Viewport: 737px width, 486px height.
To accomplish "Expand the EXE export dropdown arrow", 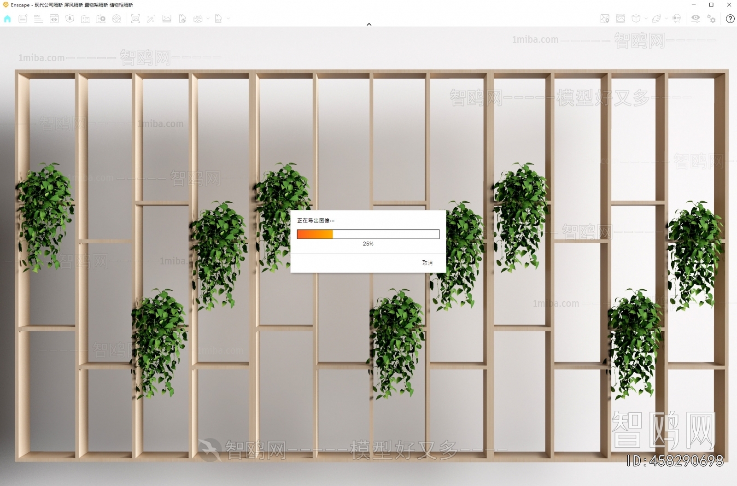I will coord(228,19).
